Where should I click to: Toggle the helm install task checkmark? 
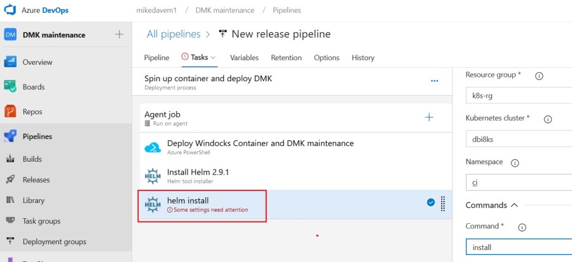431,202
